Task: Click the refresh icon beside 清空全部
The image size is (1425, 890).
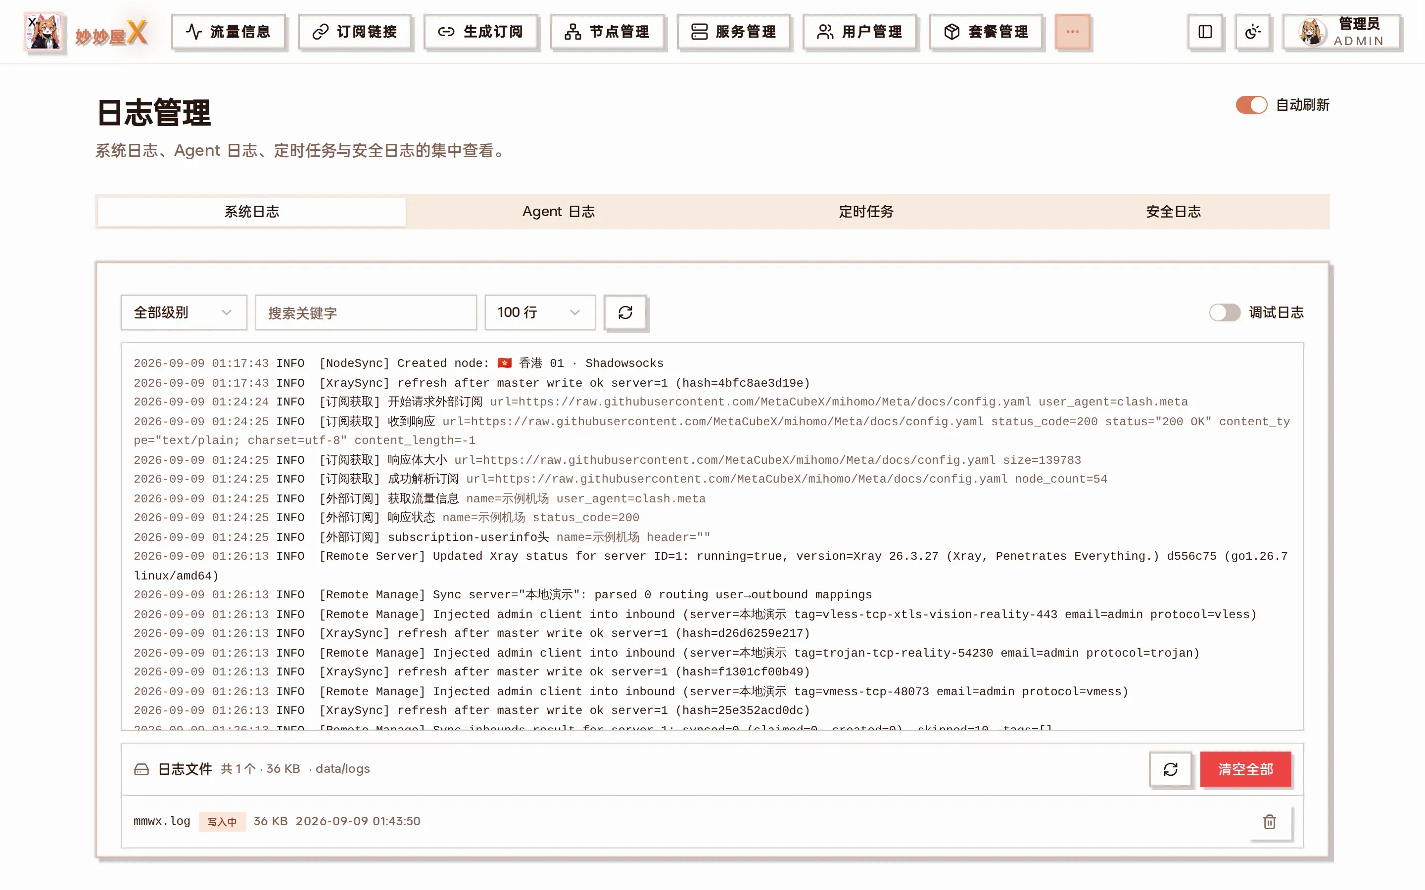Action: tap(1171, 769)
